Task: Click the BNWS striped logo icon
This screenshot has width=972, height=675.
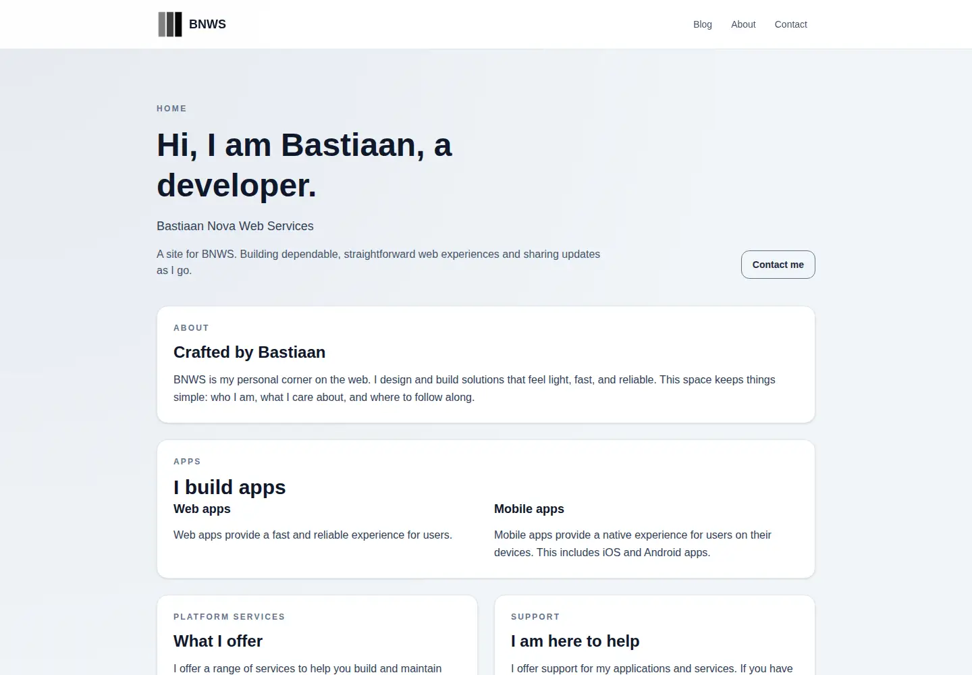Action: pos(170,24)
